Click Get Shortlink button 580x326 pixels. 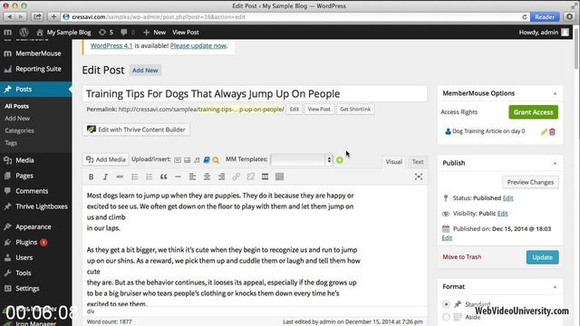(x=355, y=110)
